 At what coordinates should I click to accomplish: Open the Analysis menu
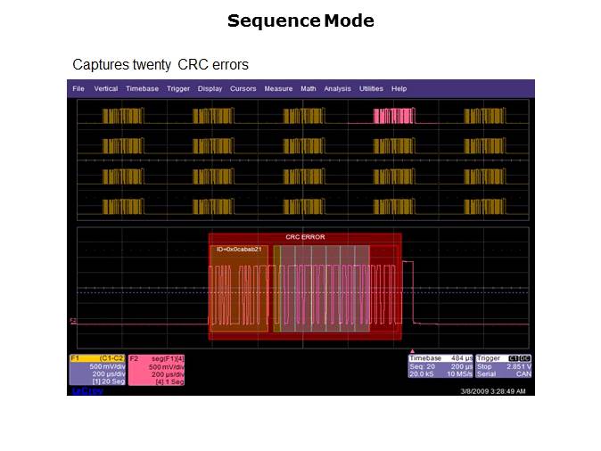(x=338, y=89)
